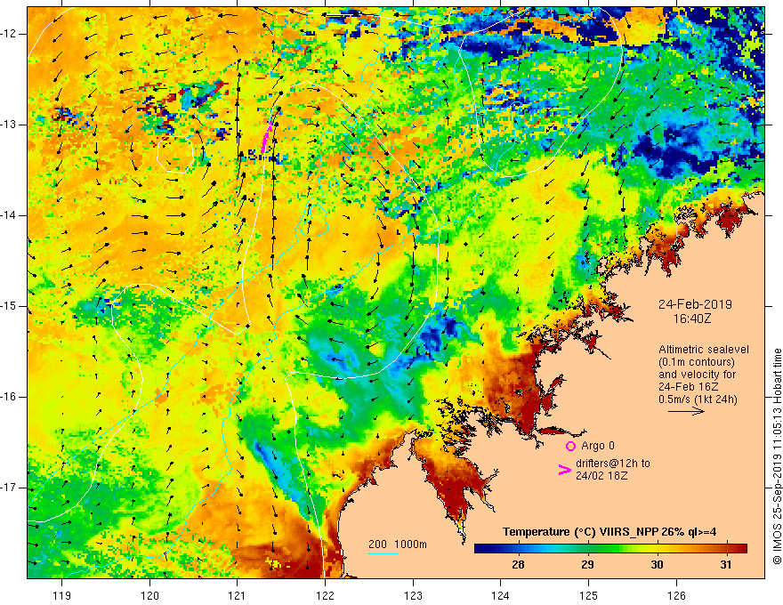Click the '24-Feb 16Z' legend text
783x605 pixels.
click(x=688, y=387)
